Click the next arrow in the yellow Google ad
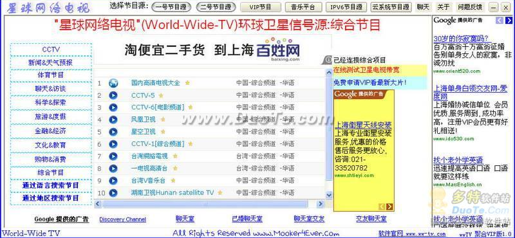This screenshot has height=238, width=515. click(389, 206)
